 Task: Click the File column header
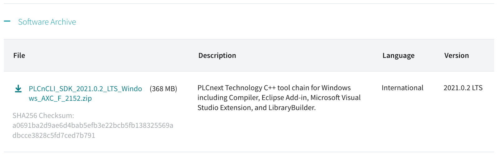[19, 55]
